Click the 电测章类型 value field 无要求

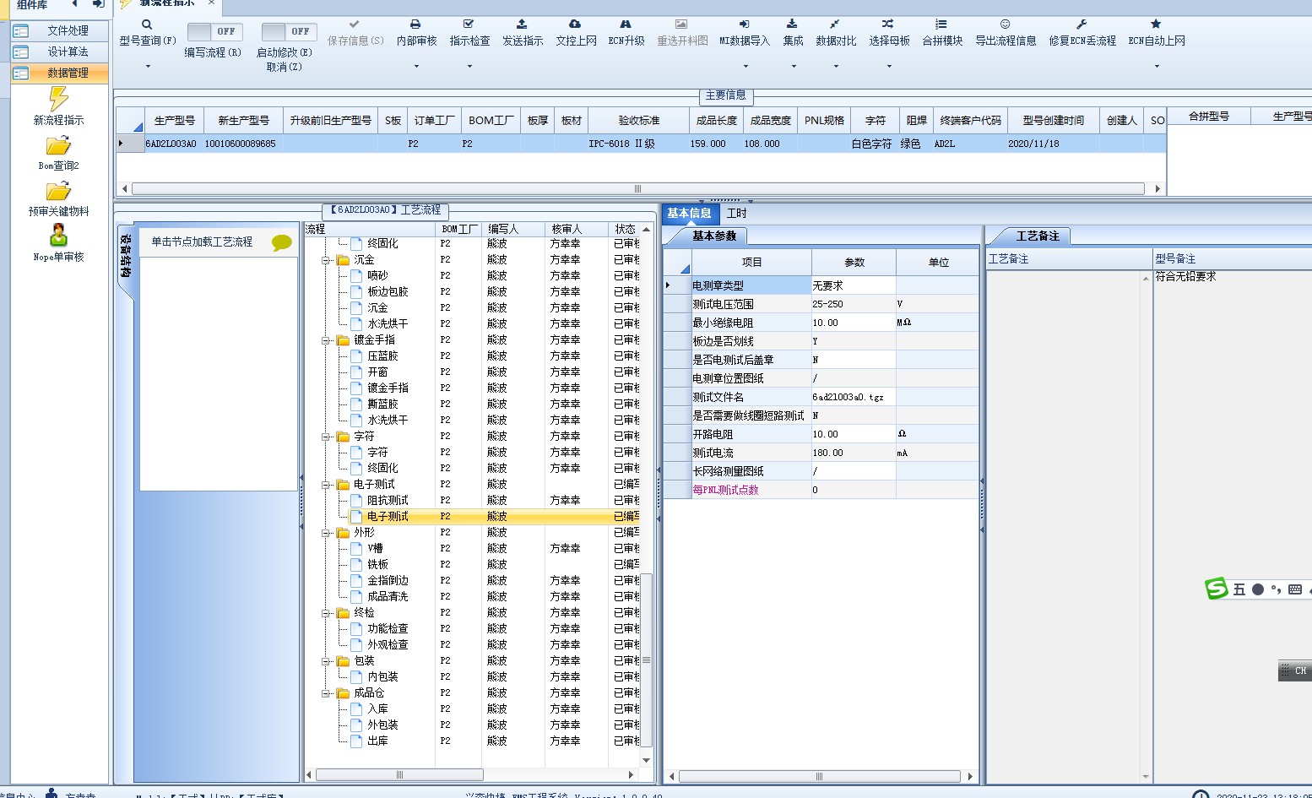coord(853,285)
